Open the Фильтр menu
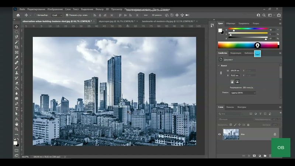Image resolution: width=295 pixels, height=166 pixels. click(x=99, y=9)
